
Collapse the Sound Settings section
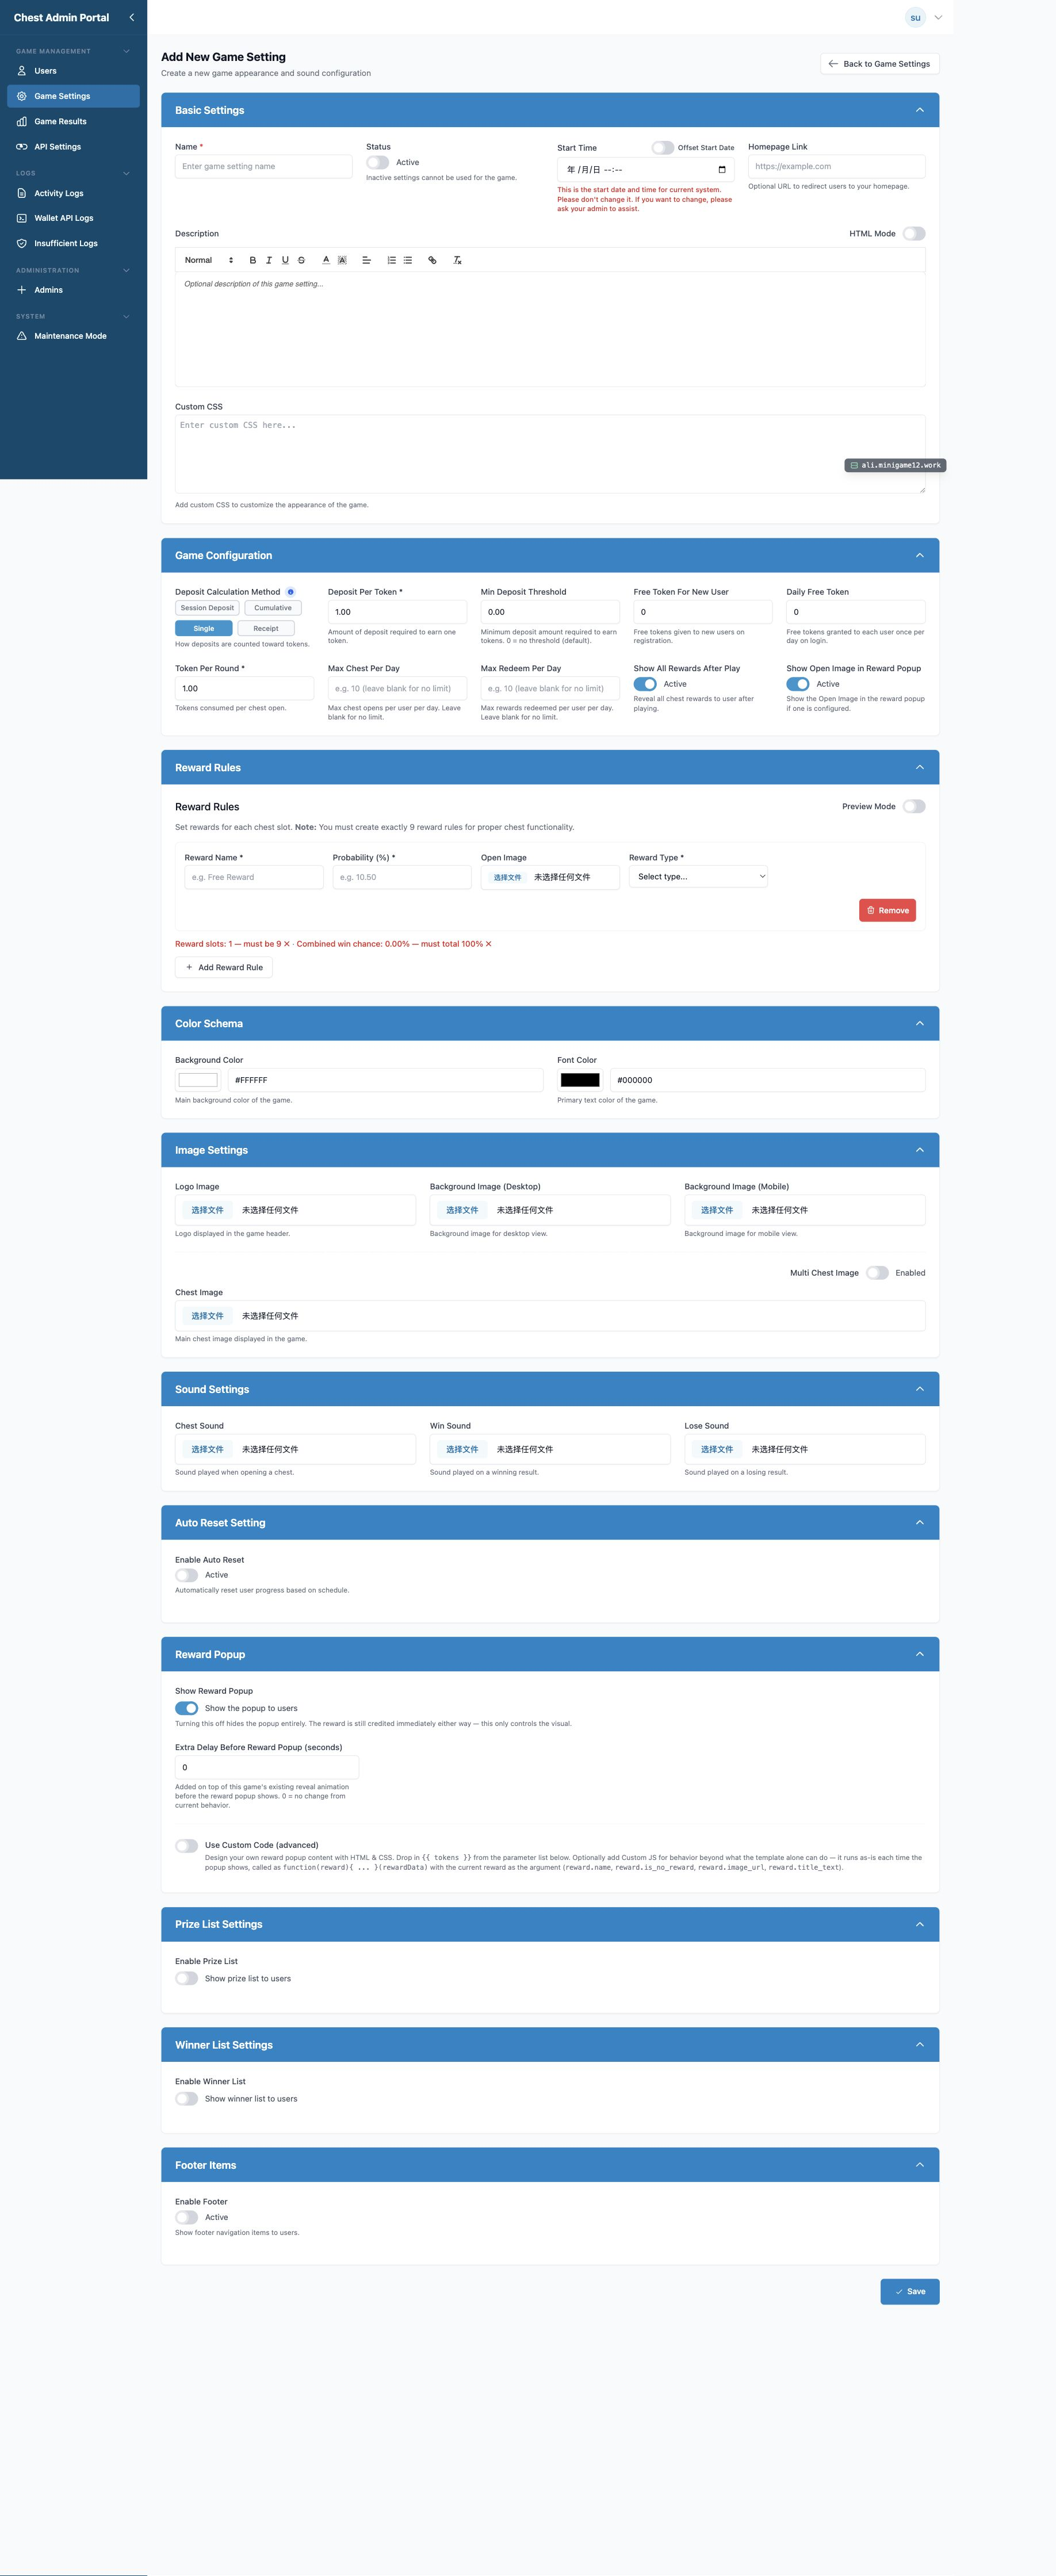920,1389
